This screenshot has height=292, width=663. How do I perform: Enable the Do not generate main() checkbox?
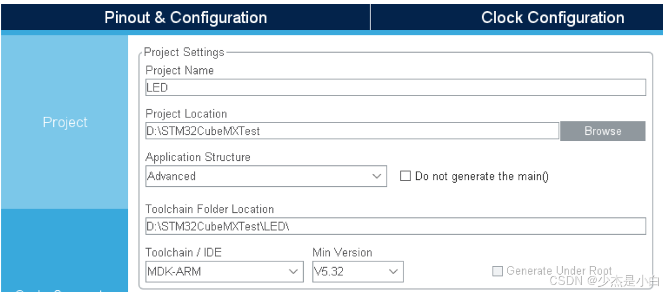click(x=406, y=176)
